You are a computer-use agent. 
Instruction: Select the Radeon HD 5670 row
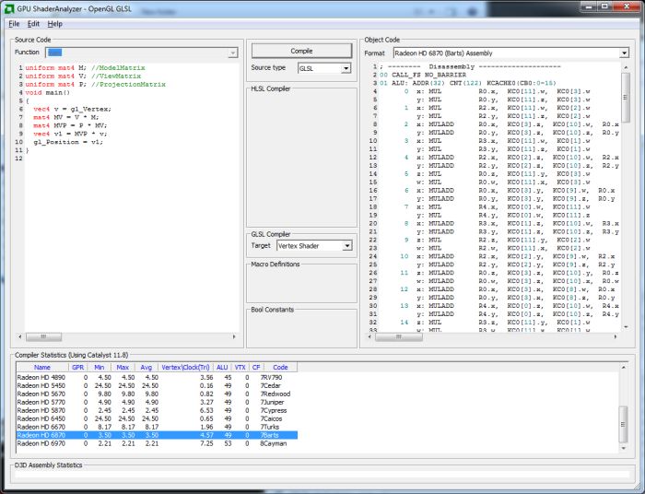[x=157, y=394]
